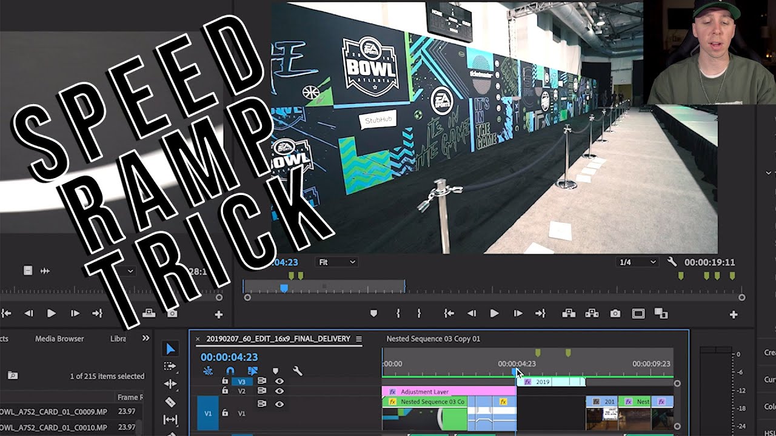Target the V3 track header label
The width and height of the screenshot is (776, 436).
pyautogui.click(x=242, y=381)
